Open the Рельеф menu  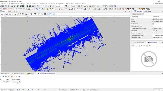click(x=29, y=4)
